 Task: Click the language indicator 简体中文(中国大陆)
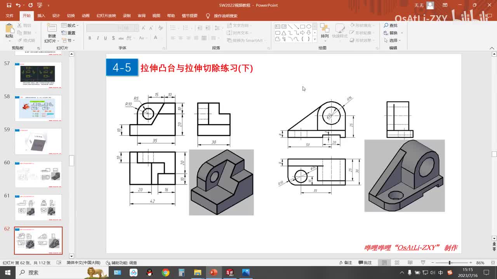pyautogui.click(x=83, y=263)
